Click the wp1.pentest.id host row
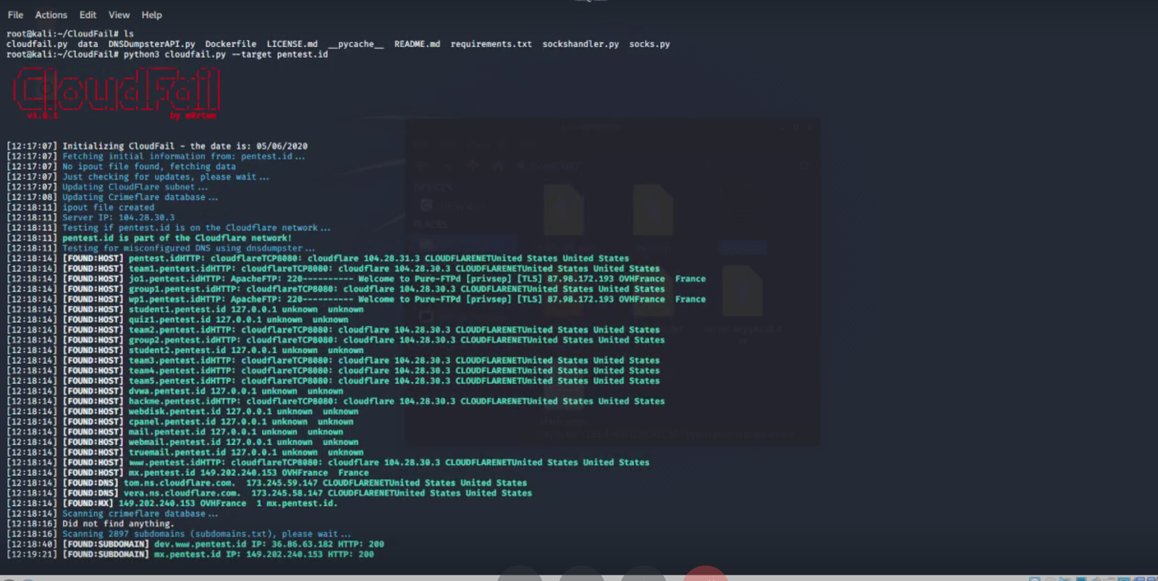1158x581 pixels. coord(356,299)
